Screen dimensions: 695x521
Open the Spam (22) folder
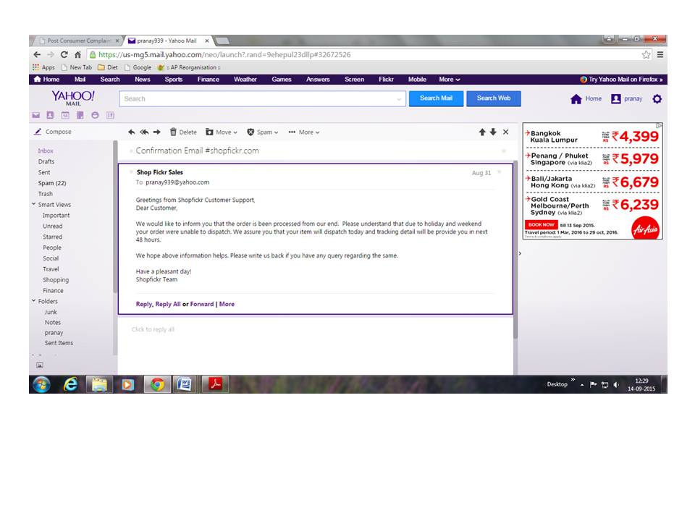51,183
